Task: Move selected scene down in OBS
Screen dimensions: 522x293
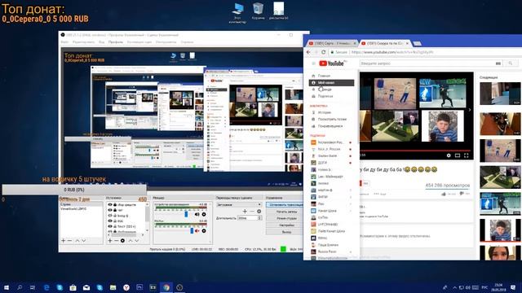Action: click(84, 241)
